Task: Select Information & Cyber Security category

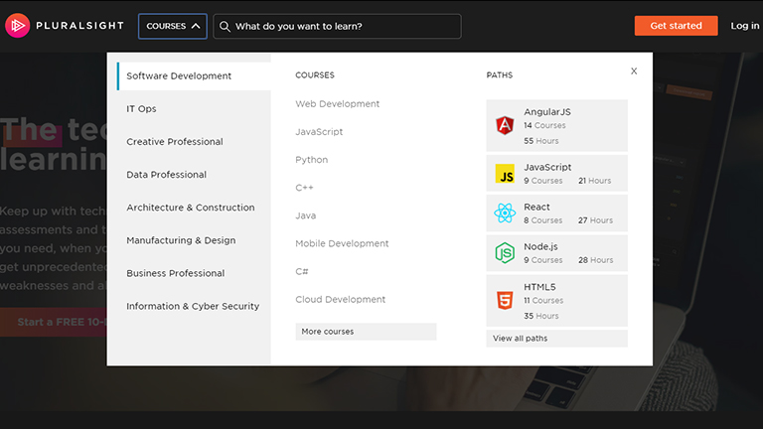Action: tap(194, 306)
